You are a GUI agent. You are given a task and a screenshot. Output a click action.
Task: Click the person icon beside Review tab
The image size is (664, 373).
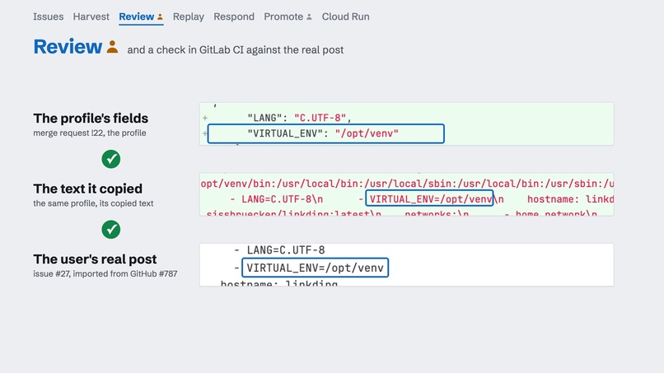pos(160,17)
